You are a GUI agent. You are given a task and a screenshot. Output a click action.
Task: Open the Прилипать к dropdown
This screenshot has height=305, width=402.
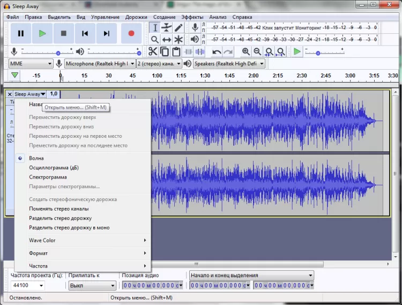click(92, 285)
